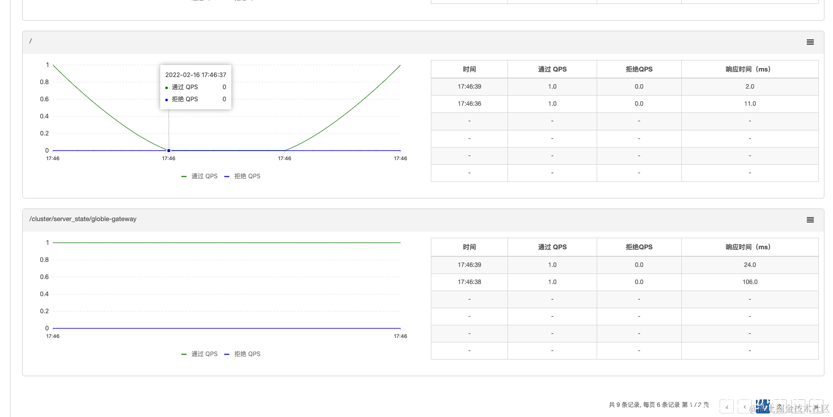Click the 106.0 response time cell
Viewport: 833px width, 417px height.
click(x=750, y=282)
